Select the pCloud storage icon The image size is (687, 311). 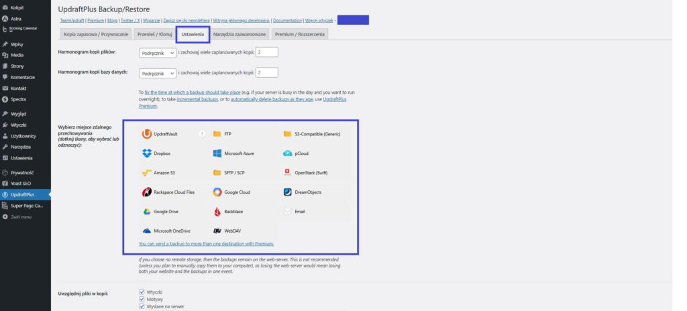click(x=287, y=153)
